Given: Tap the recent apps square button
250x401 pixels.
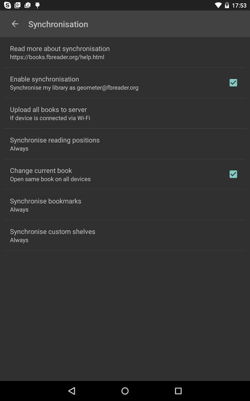Looking at the screenshot, I should (178, 390).
